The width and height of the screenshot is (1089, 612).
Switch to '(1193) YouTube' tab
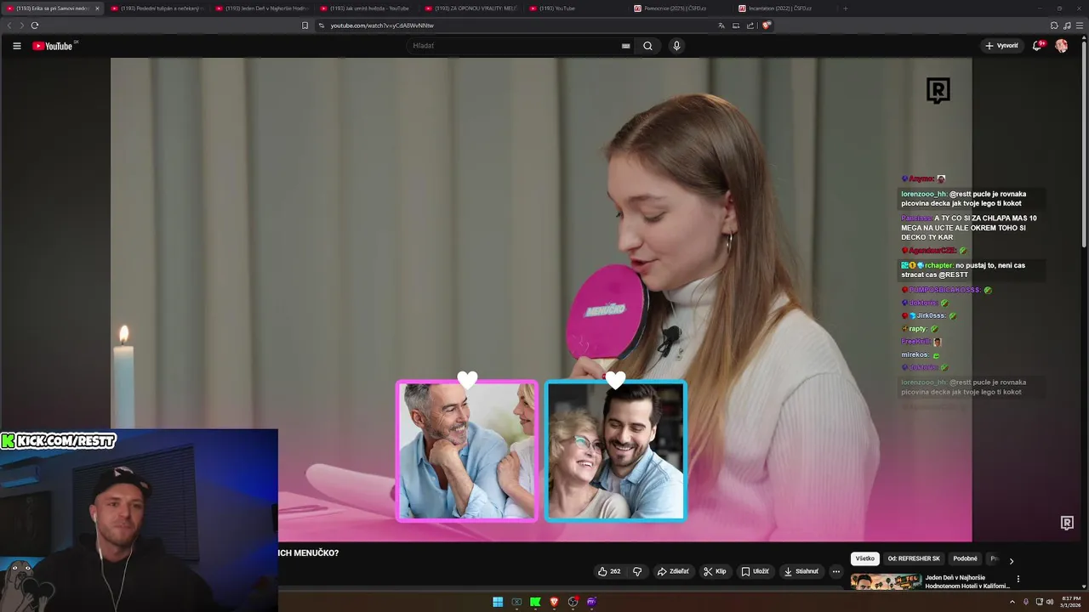576,8
